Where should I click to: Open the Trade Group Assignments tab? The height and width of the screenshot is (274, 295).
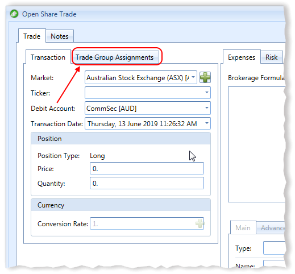(115, 57)
